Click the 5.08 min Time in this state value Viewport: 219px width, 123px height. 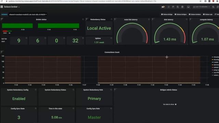click(x=56, y=117)
